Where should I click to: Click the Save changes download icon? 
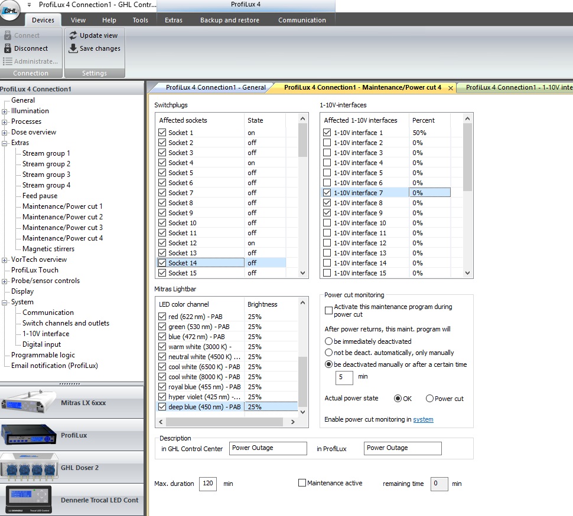[73, 48]
